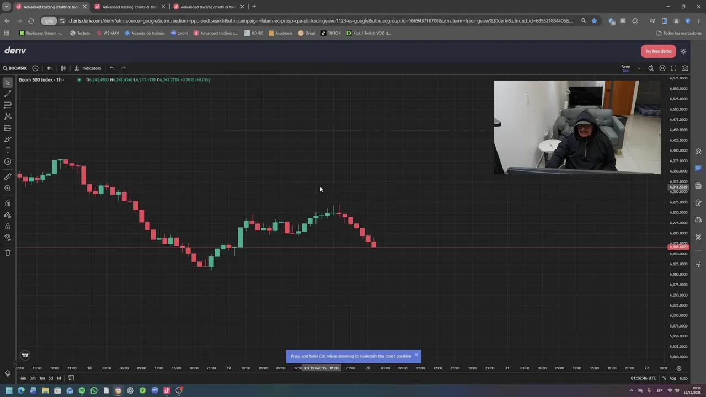Open the Academia bookmarks folder
The width and height of the screenshot is (706, 397).
(280, 33)
